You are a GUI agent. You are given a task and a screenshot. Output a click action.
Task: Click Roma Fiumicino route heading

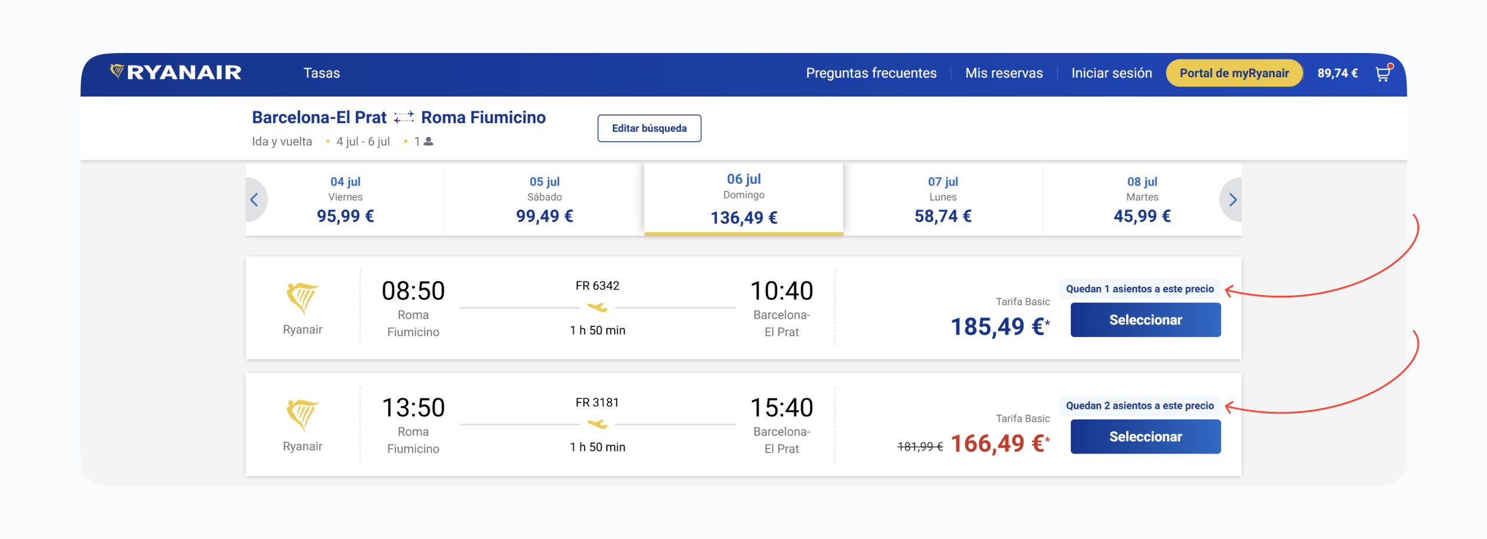click(x=483, y=117)
